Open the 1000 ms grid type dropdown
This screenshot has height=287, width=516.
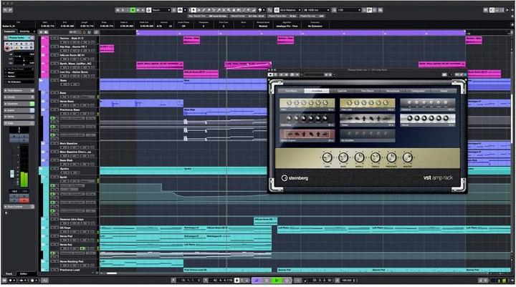point(316,10)
